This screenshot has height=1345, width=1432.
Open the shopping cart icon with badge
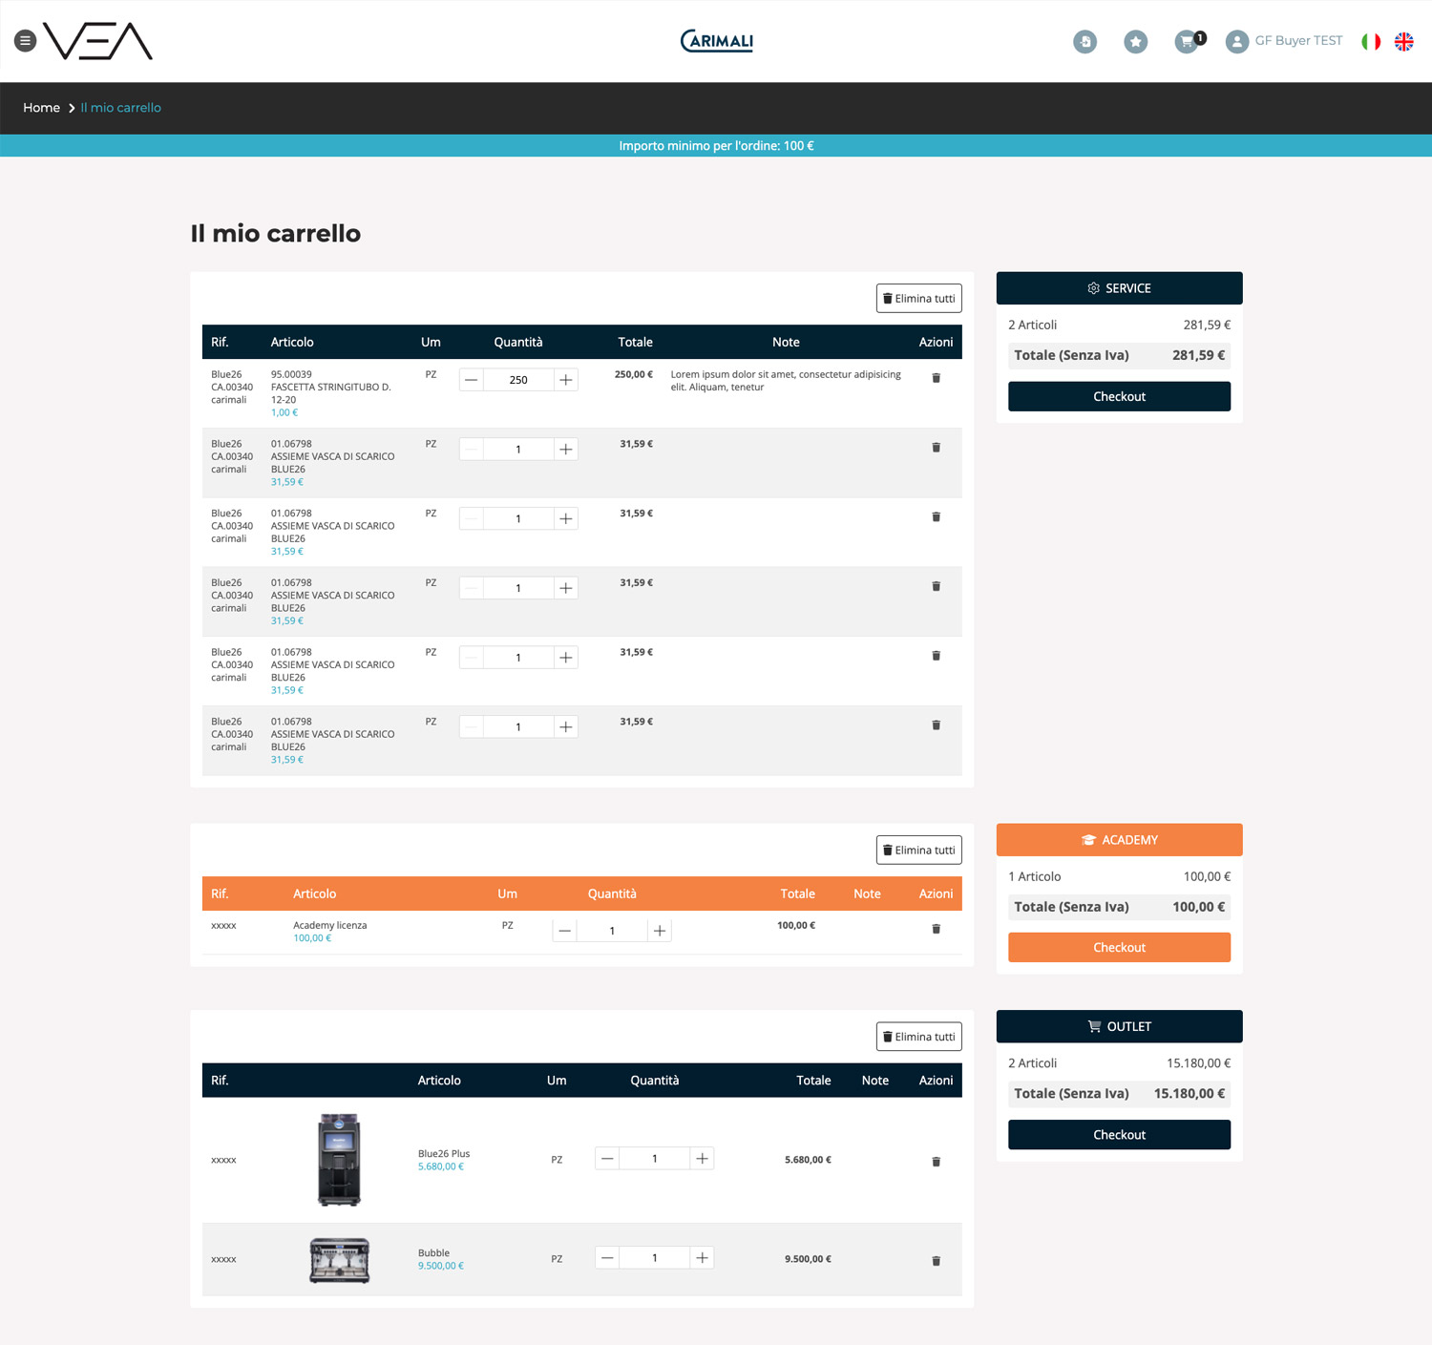(x=1187, y=42)
